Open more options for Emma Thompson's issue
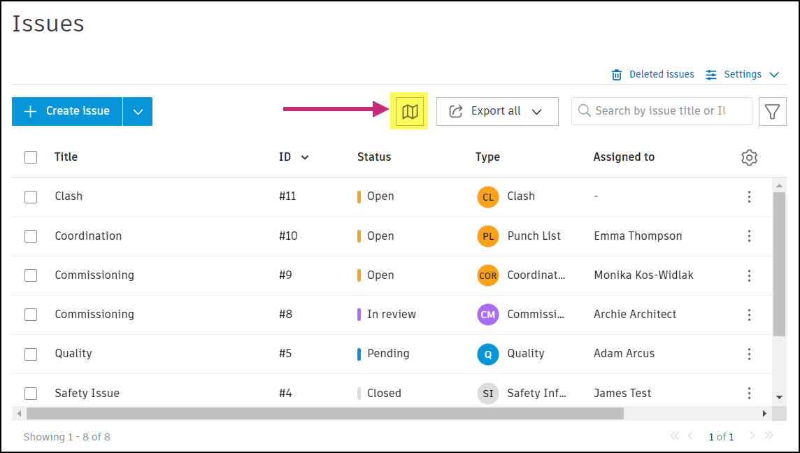The width and height of the screenshot is (800, 453). 749,236
